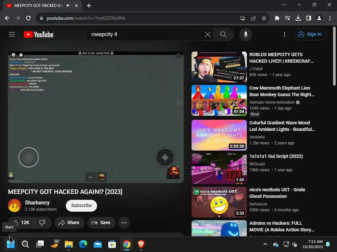Open the Sharkency channel avatar
The width and height of the screenshot is (337, 252).
pyautogui.click(x=14, y=205)
